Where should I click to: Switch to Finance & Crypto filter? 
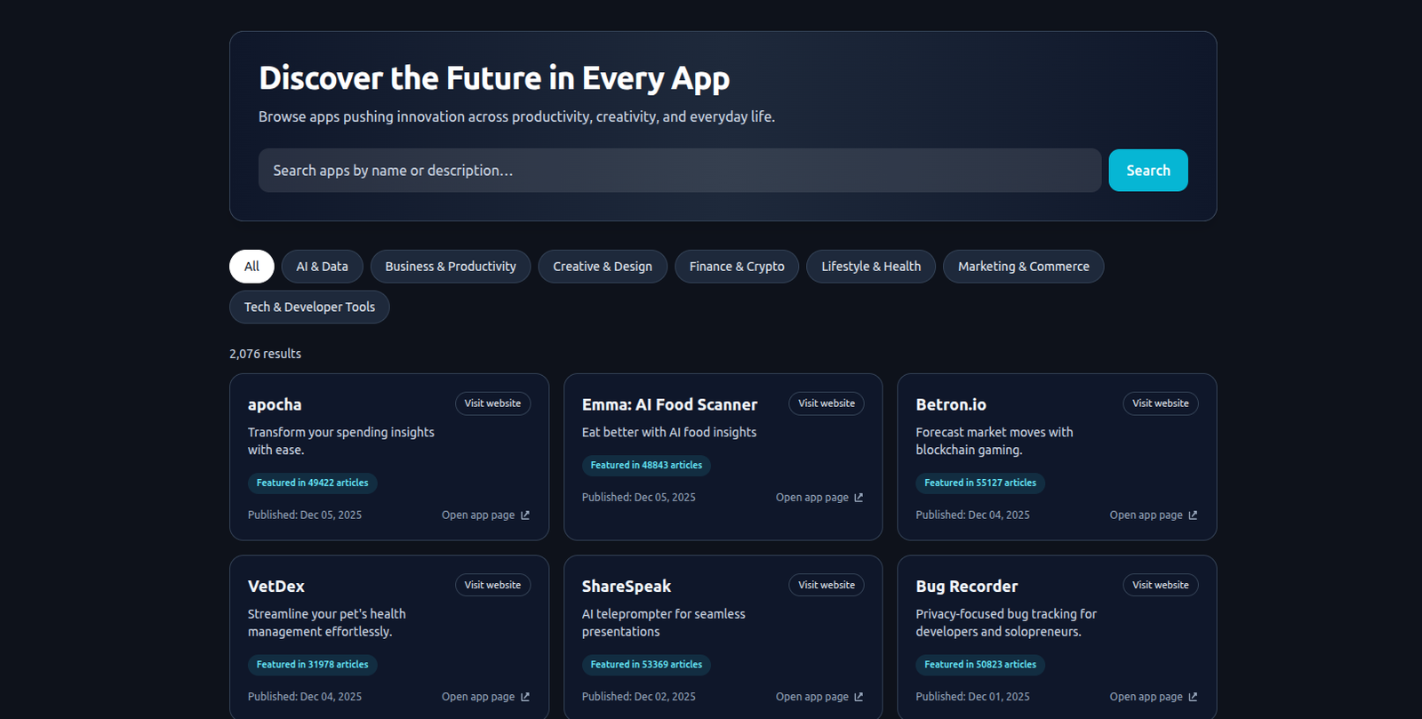coord(736,267)
